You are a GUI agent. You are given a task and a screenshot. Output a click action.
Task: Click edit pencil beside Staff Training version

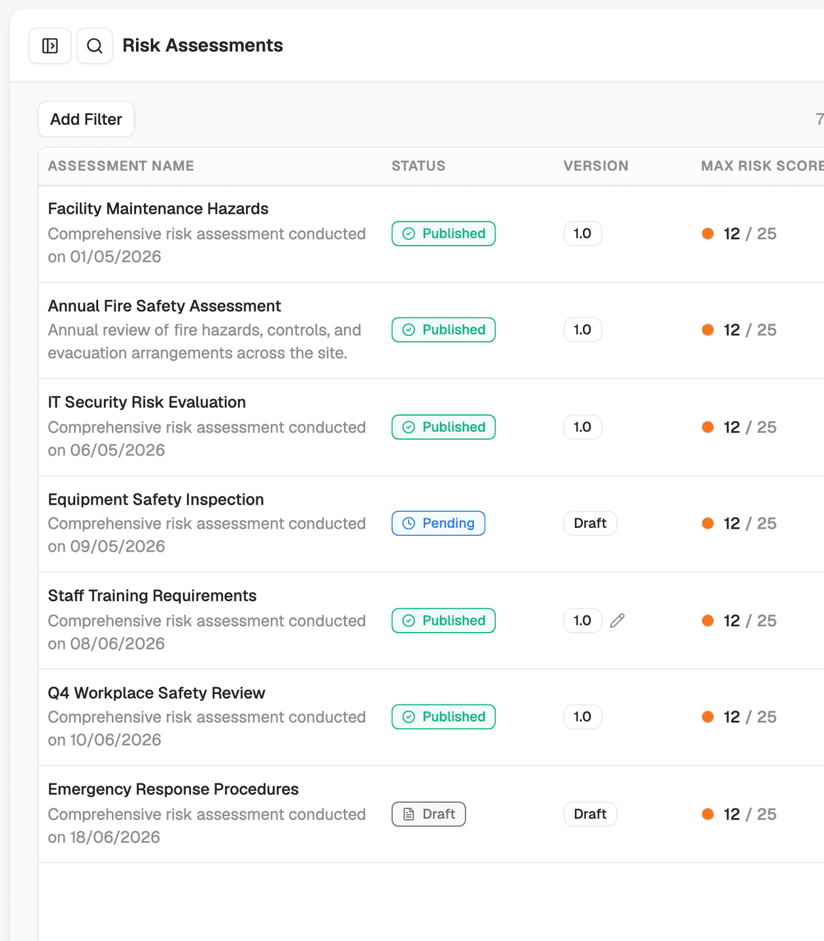[x=617, y=621]
